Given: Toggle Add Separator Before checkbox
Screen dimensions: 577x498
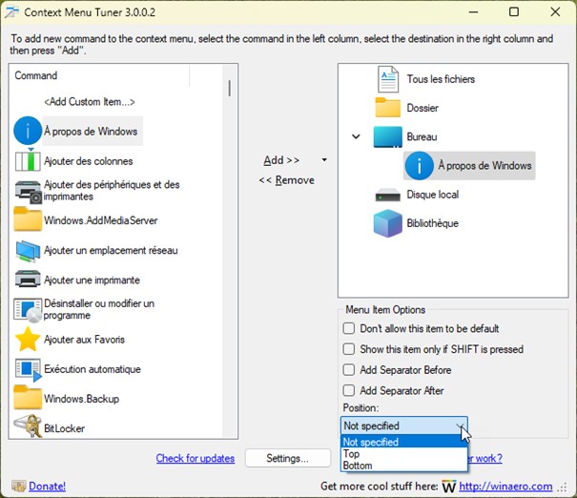Looking at the screenshot, I should [349, 370].
